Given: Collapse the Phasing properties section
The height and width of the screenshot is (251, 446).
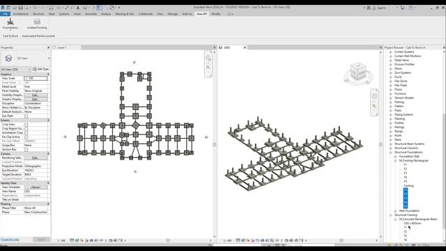Looking at the screenshot, I should tap(48, 204).
